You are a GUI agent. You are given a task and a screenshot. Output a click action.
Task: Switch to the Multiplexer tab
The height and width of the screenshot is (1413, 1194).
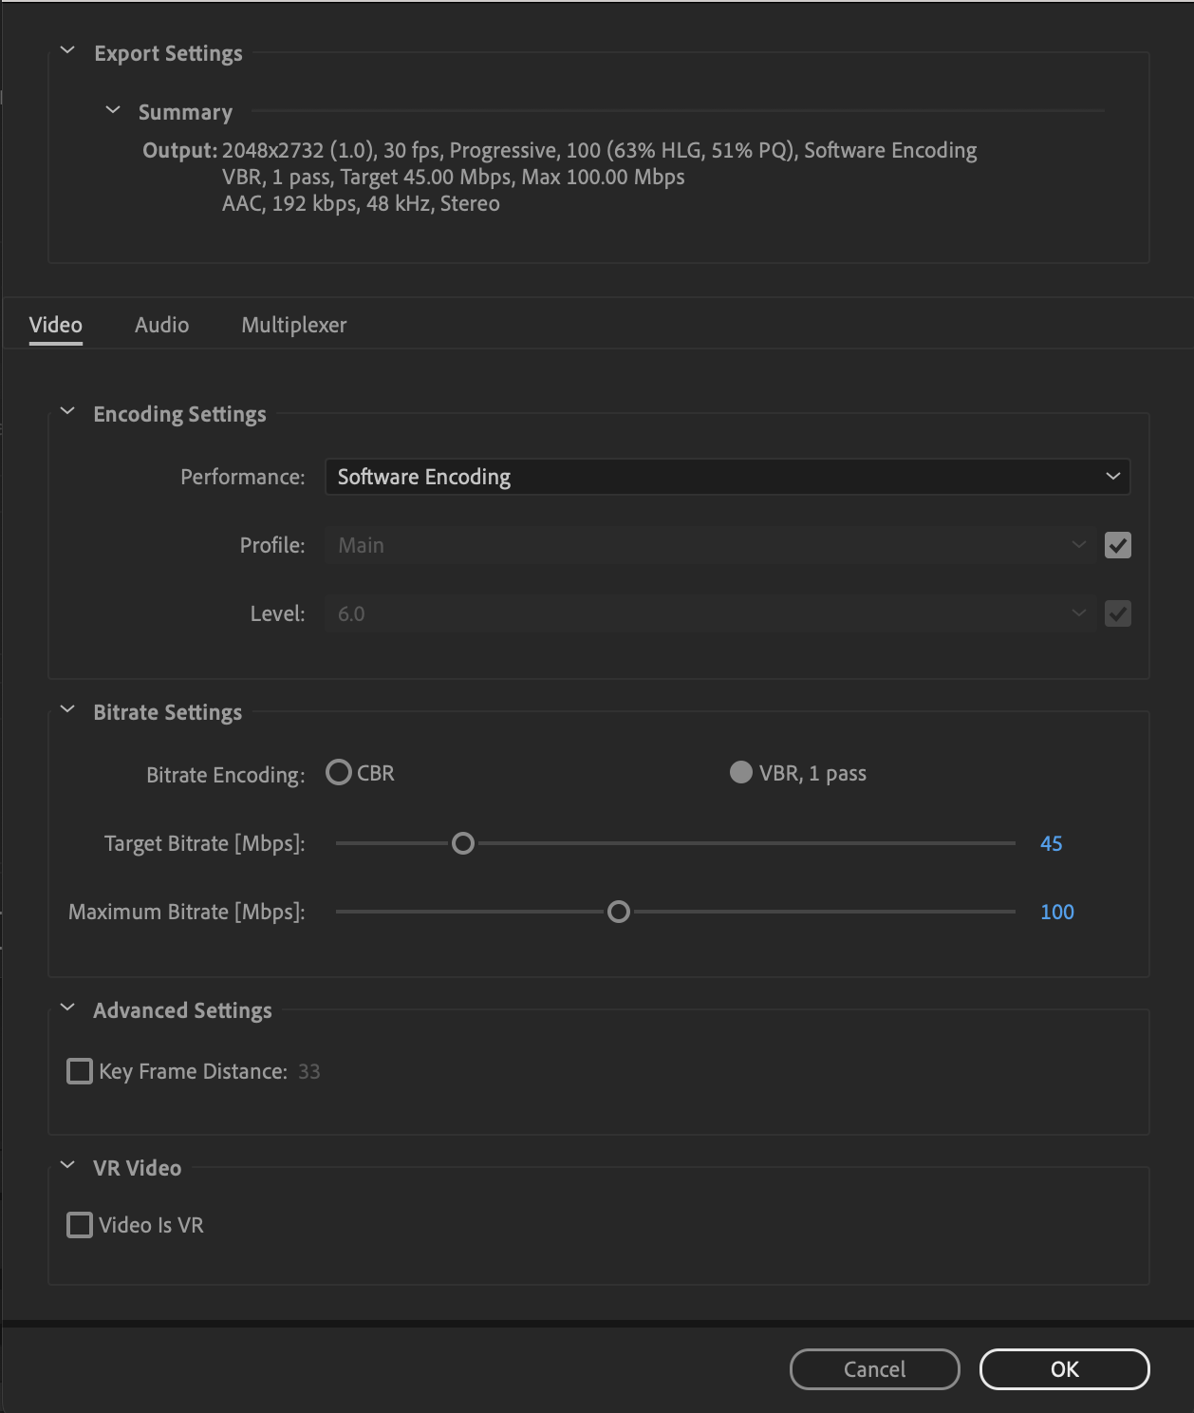[x=294, y=324]
